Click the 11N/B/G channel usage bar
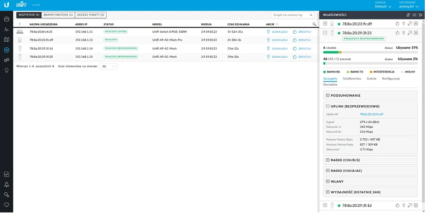The height and width of the screenshot is (213, 425). click(370, 52)
